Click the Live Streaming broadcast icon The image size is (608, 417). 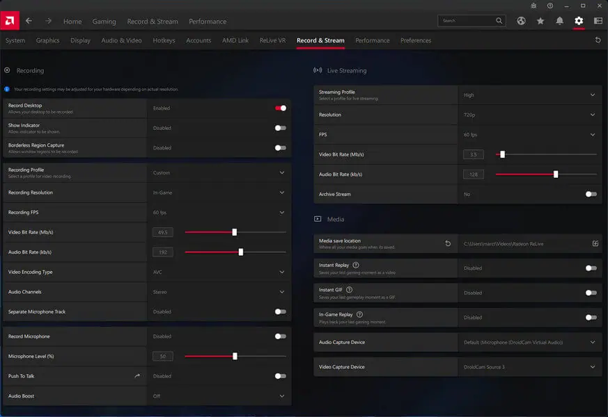coord(318,70)
